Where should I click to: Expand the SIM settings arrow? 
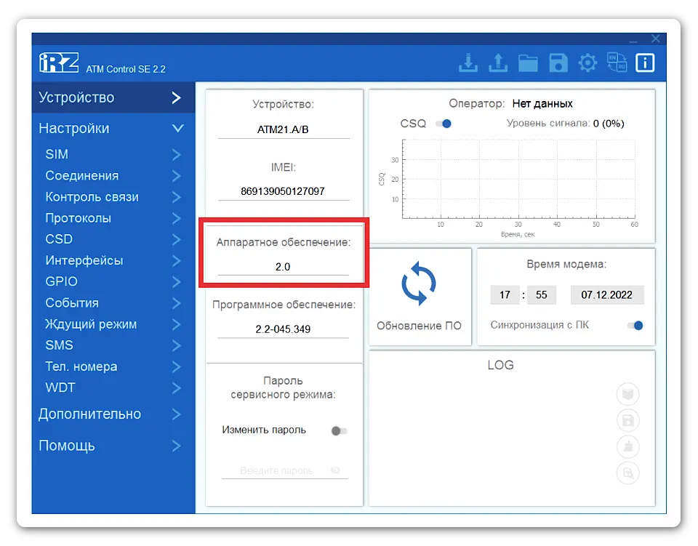pyautogui.click(x=177, y=154)
